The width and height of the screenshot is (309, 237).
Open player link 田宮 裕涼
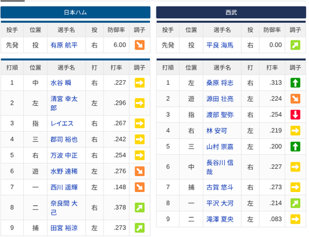[64, 228]
